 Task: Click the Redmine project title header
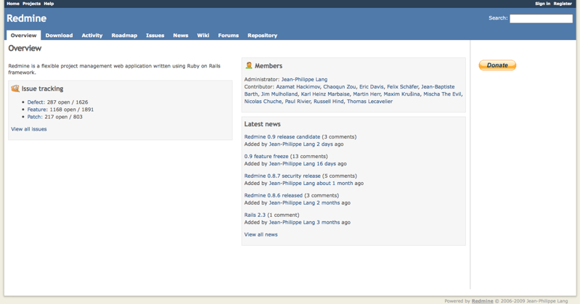tap(27, 18)
